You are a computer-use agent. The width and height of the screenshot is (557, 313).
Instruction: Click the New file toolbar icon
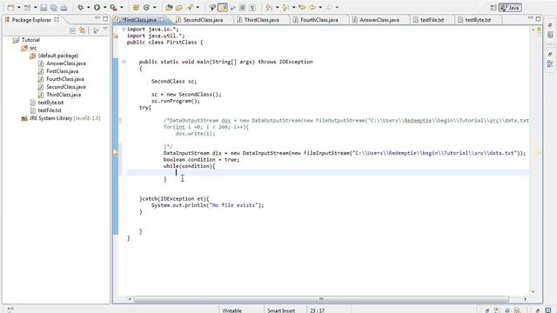click(10, 7)
